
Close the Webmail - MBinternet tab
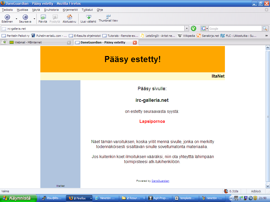coord(69,42)
